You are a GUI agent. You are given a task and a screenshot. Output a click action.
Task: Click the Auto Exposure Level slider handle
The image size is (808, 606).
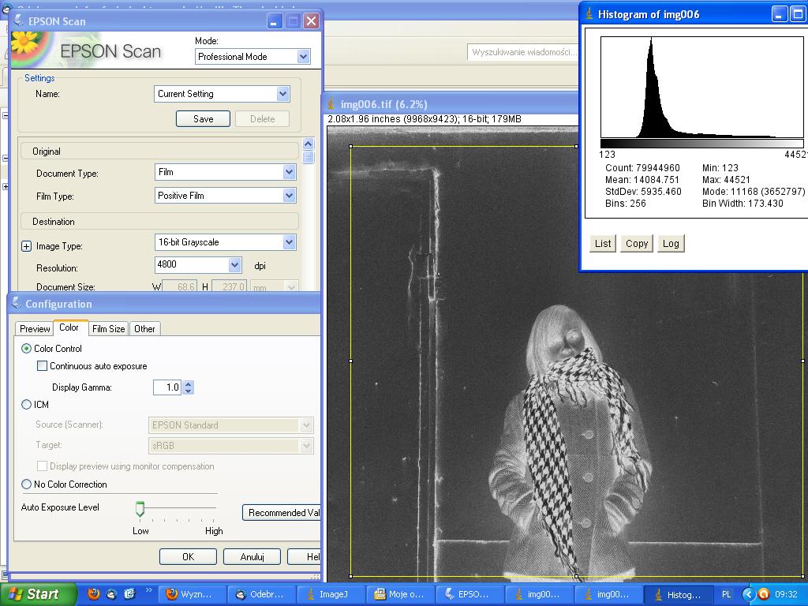(x=140, y=509)
